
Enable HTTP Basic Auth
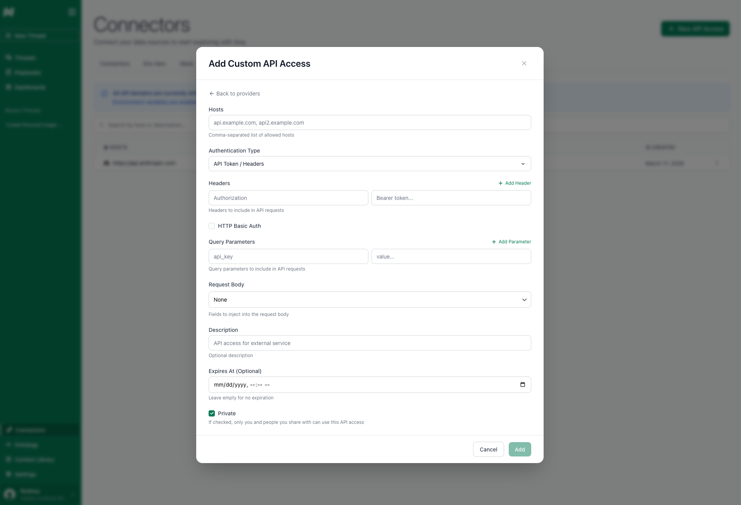click(x=212, y=226)
